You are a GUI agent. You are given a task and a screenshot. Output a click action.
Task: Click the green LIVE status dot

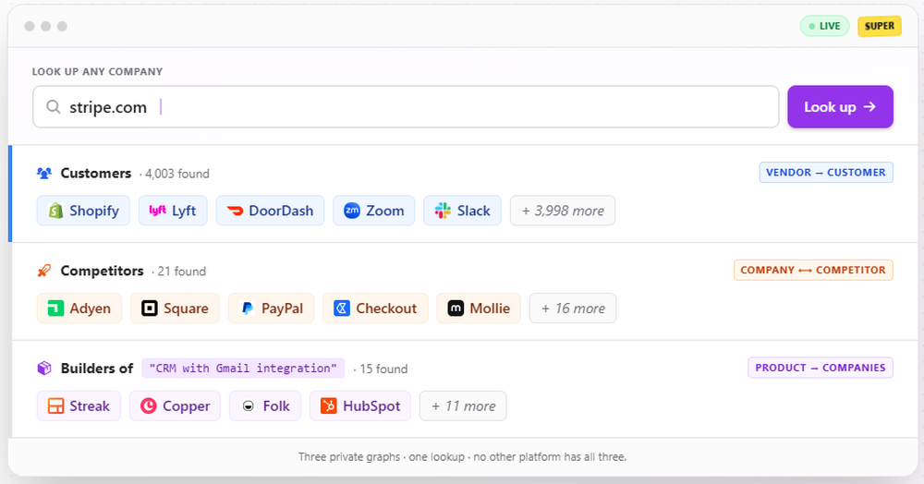coord(812,27)
